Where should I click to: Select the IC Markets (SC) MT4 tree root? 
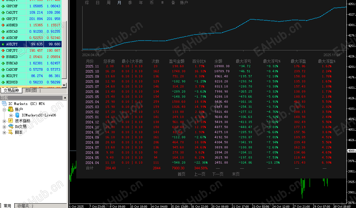[x=26, y=104]
